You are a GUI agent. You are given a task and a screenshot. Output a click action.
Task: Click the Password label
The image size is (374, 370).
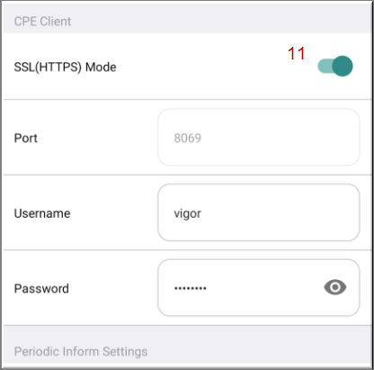click(x=41, y=289)
